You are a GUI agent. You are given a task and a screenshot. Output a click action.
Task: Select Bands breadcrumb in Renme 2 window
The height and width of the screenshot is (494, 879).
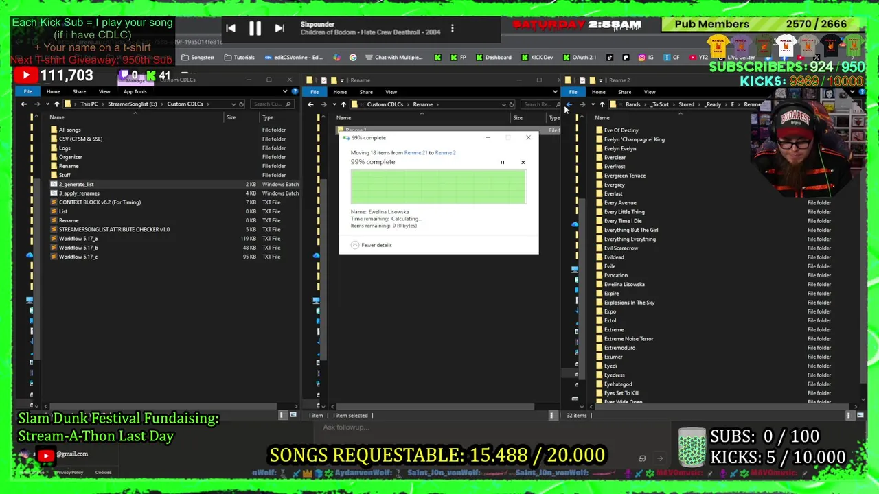click(632, 104)
